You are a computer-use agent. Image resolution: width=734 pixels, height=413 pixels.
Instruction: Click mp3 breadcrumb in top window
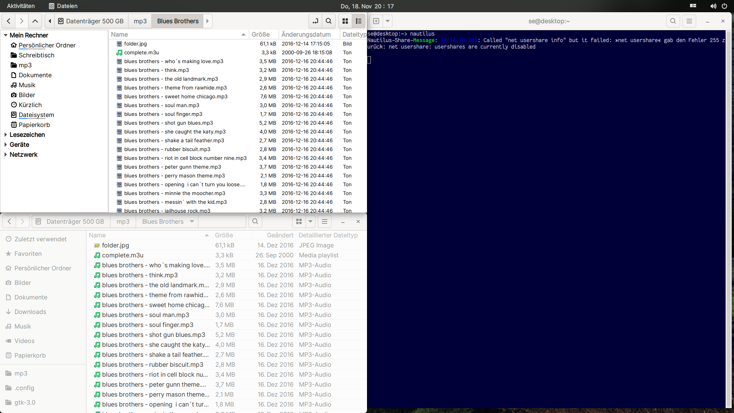point(140,21)
